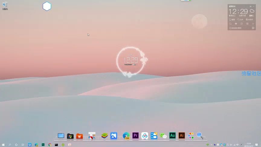
Task: Click the magnifier search icon in dock
Action: click(x=200, y=136)
